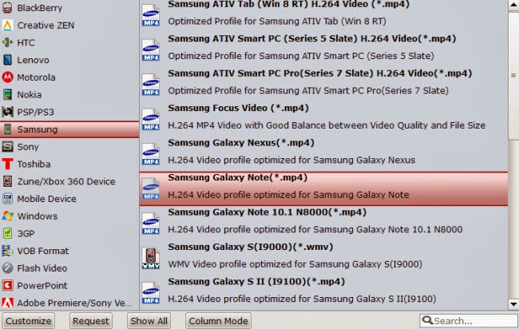Click the HTC category icon

coord(7,42)
